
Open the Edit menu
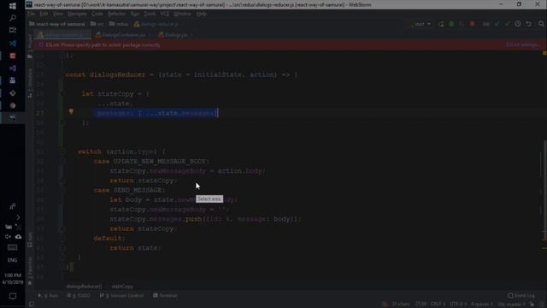pos(44,14)
